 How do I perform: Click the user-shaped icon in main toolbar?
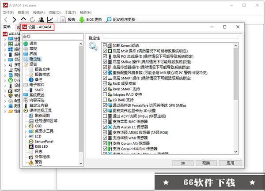coord(41,20)
